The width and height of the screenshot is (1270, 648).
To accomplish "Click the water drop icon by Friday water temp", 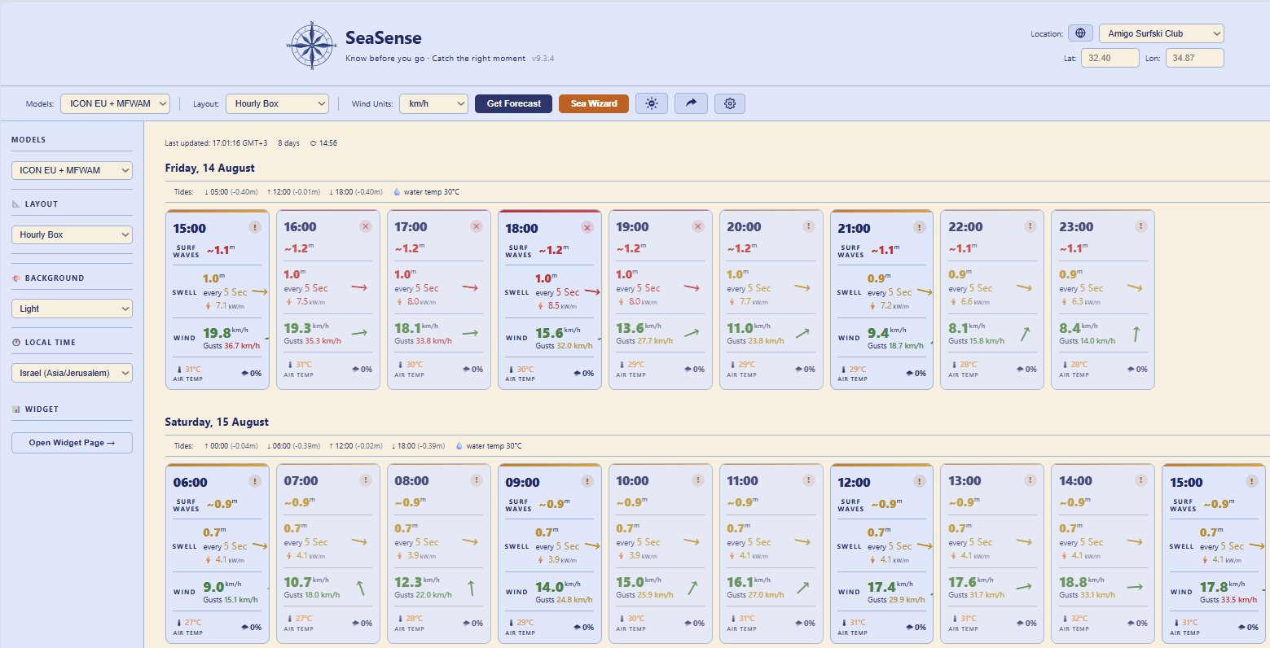I will pos(398,192).
